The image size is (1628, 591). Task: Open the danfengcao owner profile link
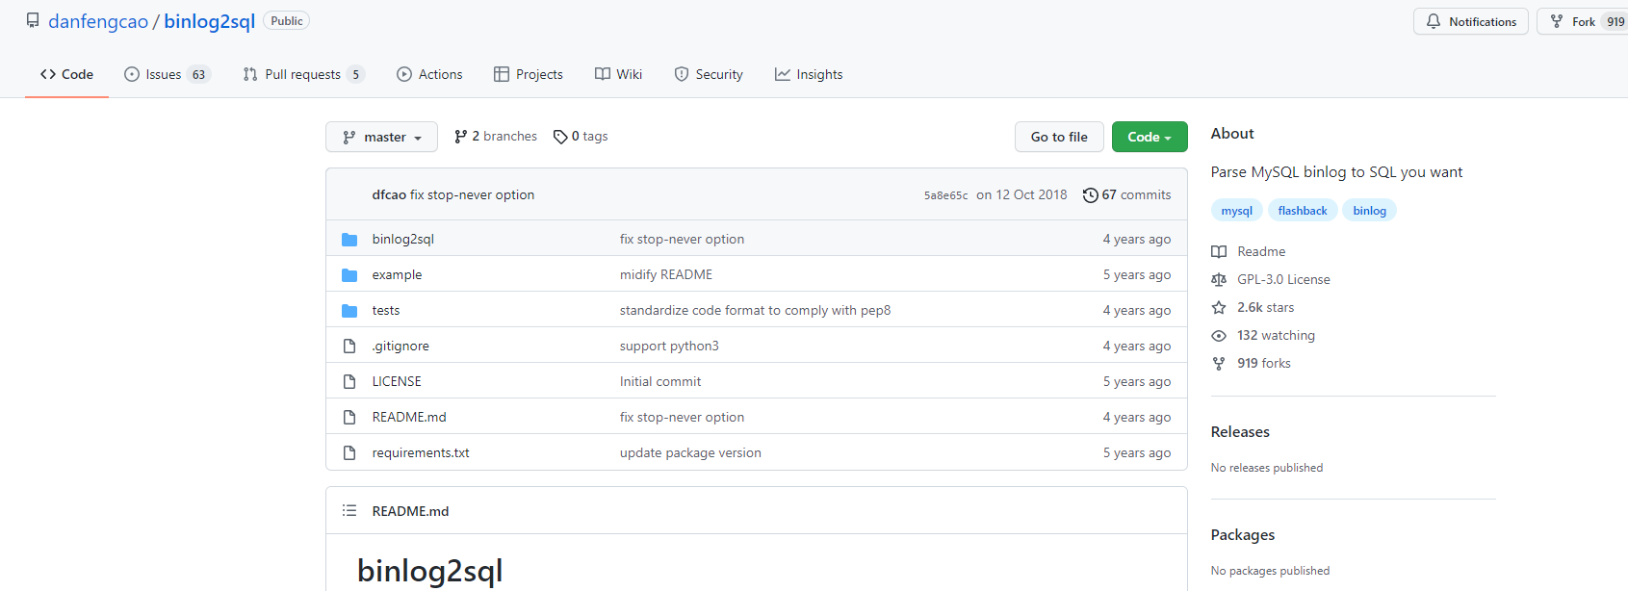tap(98, 21)
